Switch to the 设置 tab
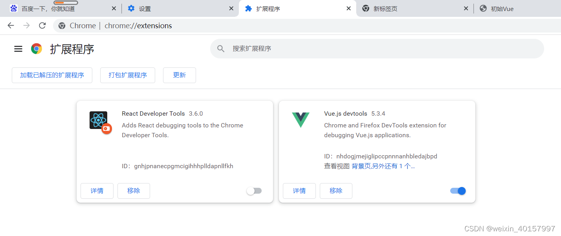Image resolution: width=561 pixels, height=236 pixels. coord(180,8)
